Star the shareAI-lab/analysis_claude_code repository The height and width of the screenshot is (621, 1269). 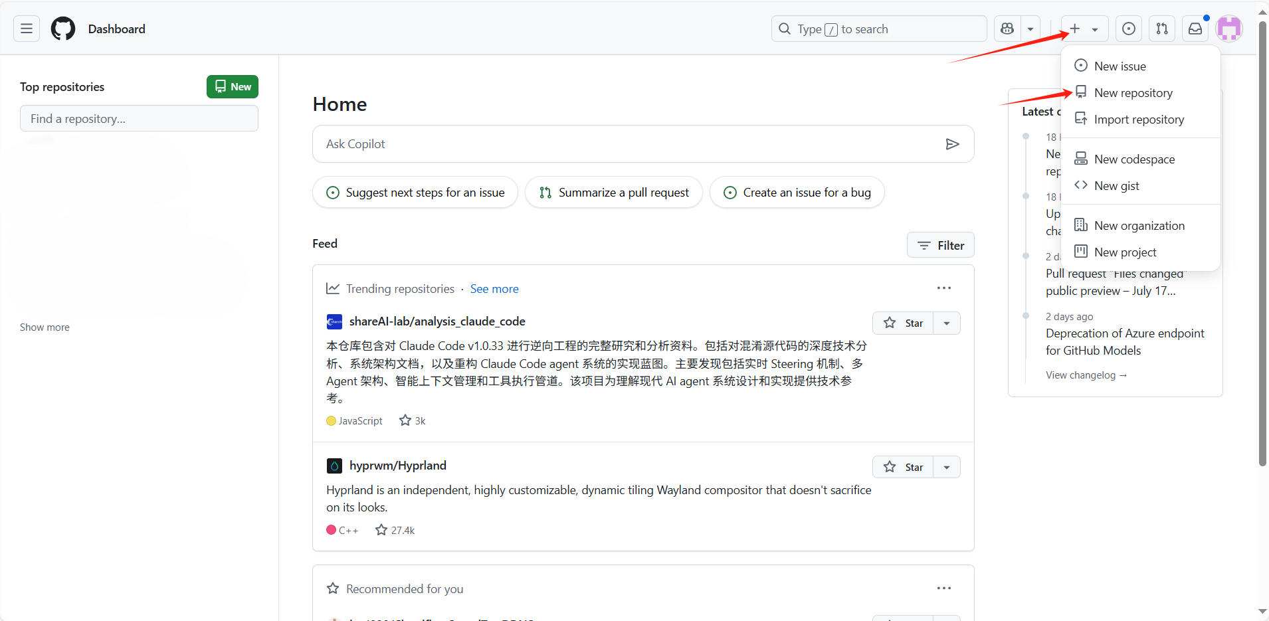(903, 323)
